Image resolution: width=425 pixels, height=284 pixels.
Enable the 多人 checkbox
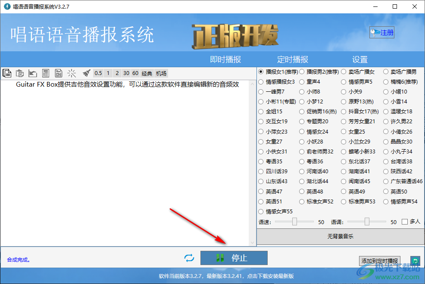(404, 222)
